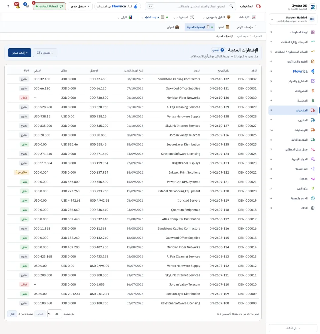Viewport: 320px width, 334px height.
Task: Open مركز النمو in the sidebar
Action: [293, 189]
